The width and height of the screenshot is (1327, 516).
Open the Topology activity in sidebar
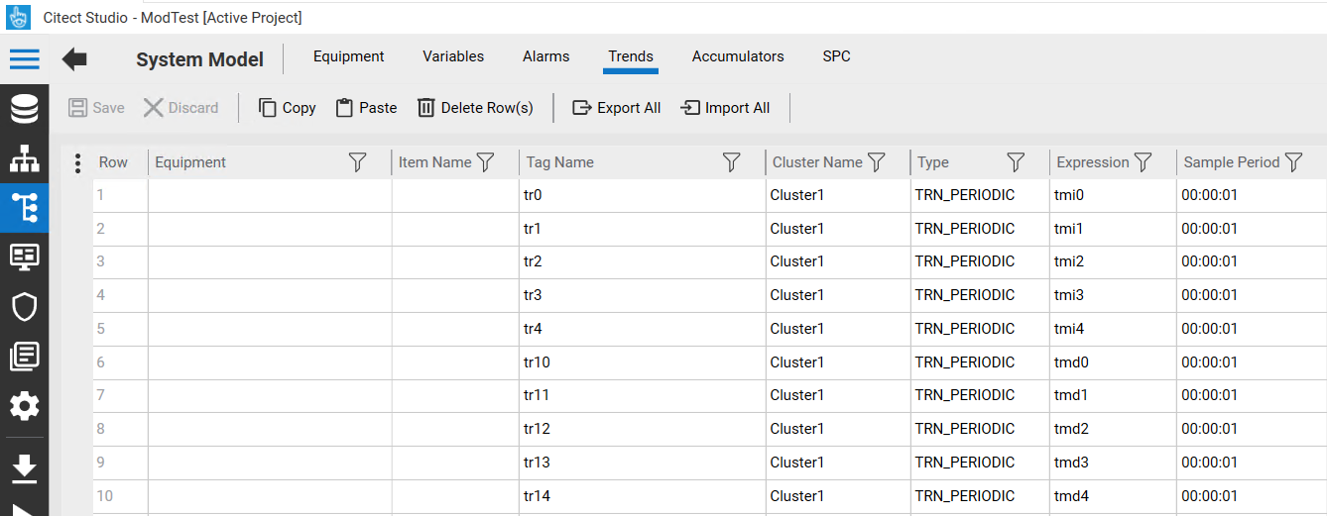pyautogui.click(x=25, y=158)
